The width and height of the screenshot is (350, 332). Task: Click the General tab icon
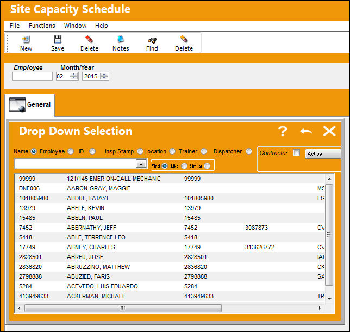(17, 104)
